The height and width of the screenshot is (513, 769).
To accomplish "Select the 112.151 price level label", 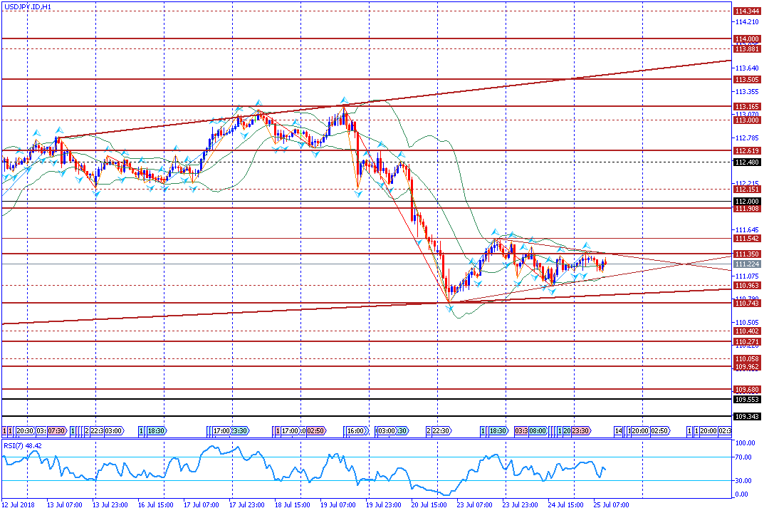I will click(x=746, y=189).
